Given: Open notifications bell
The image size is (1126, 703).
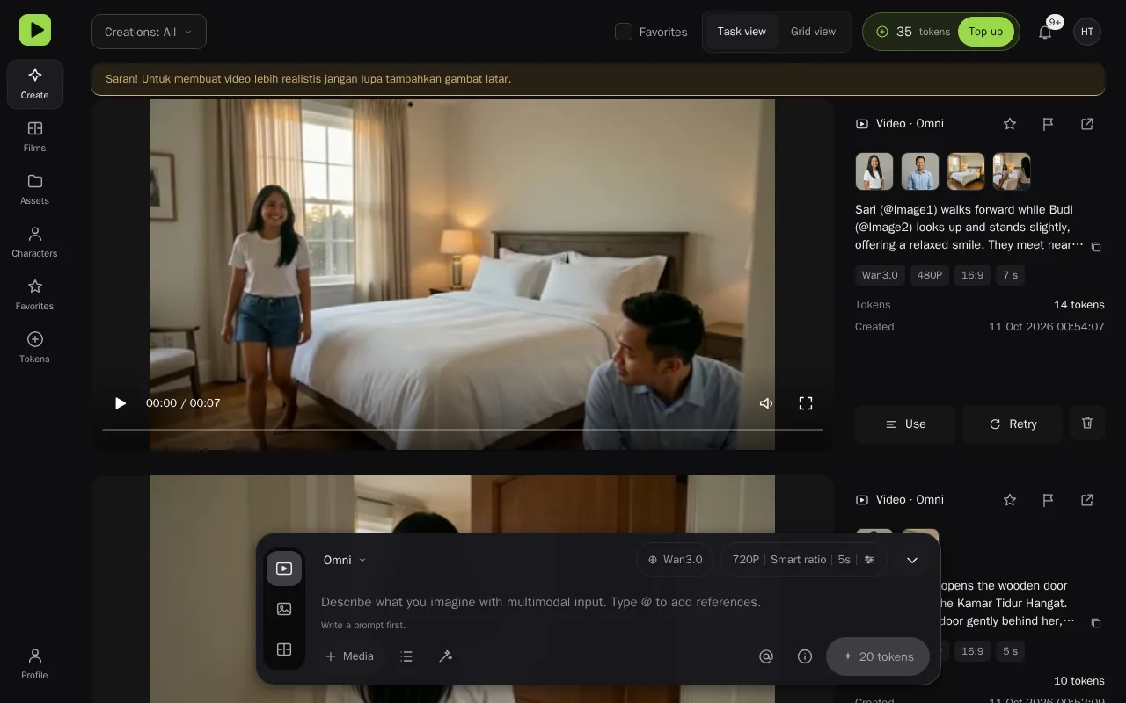Looking at the screenshot, I should 1045,32.
